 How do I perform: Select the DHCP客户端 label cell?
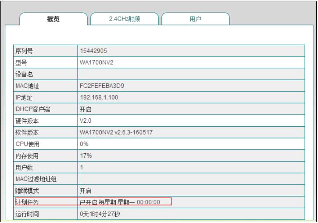coord(46,109)
